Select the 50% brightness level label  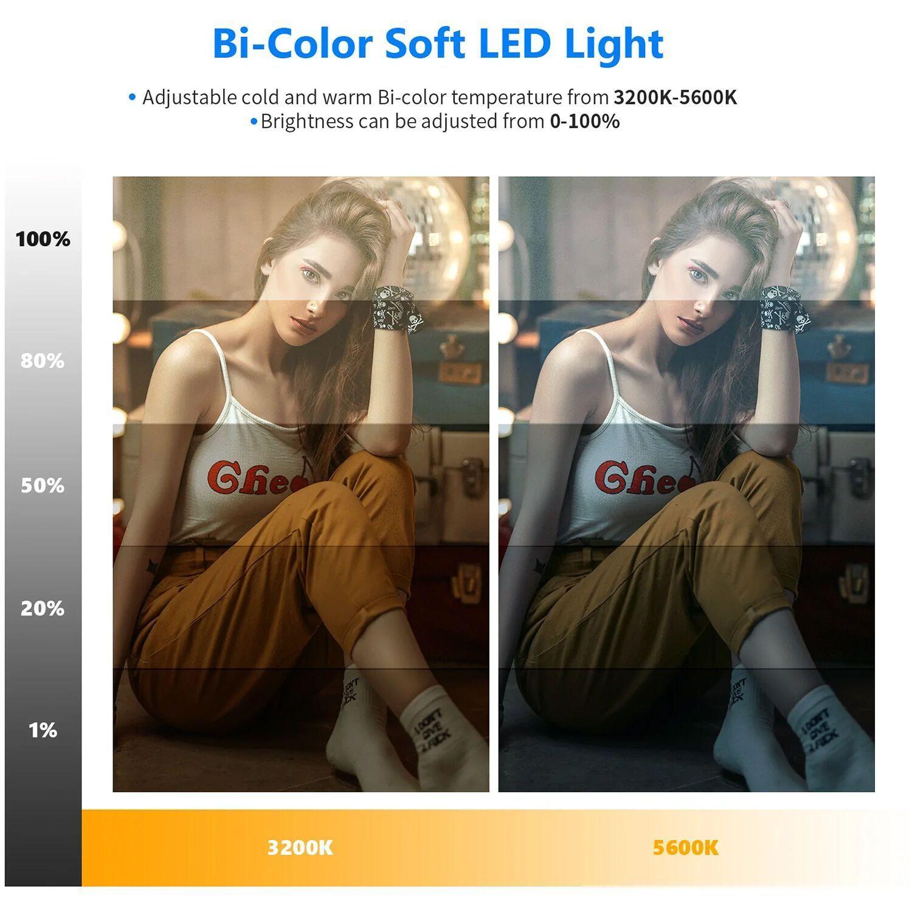(43, 486)
